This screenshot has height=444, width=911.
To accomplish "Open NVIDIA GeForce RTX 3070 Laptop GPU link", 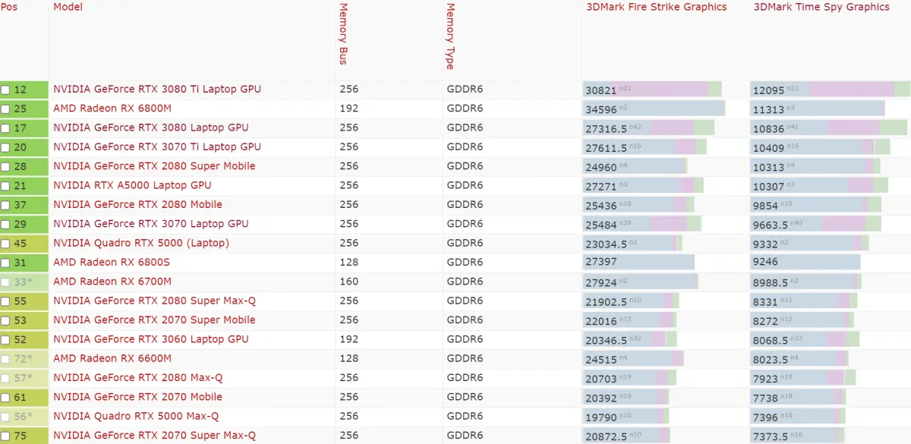I will (x=151, y=224).
